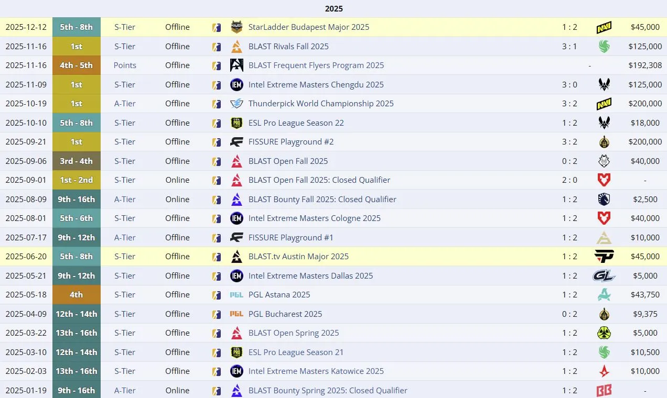Click the 2025 year header
The width and height of the screenshot is (667, 398).
pyautogui.click(x=333, y=8)
